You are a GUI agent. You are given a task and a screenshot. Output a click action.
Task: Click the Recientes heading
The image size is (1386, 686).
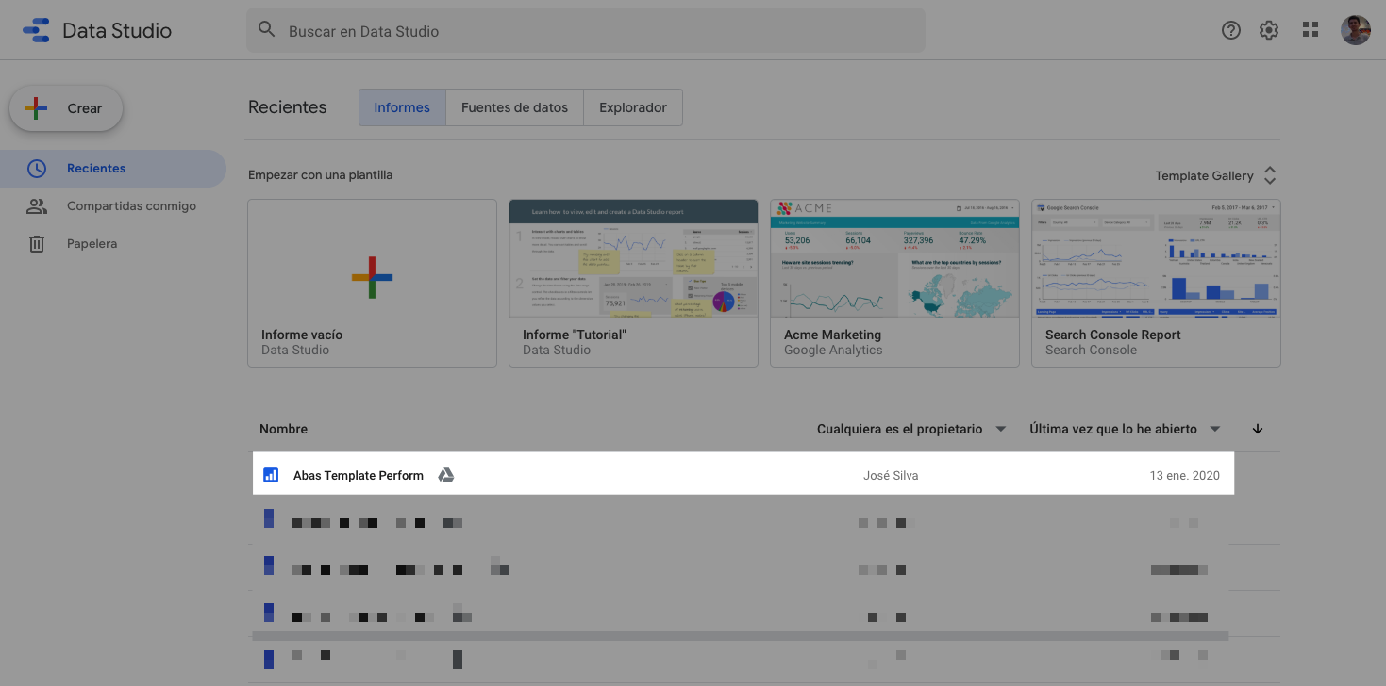[287, 107]
